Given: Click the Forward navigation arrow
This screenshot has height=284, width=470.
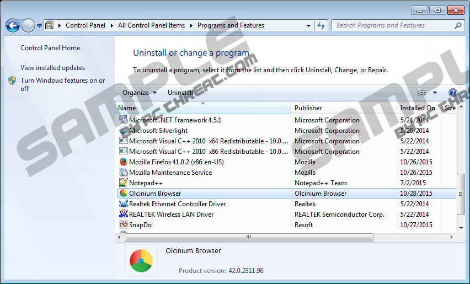Looking at the screenshot, I should (x=28, y=26).
